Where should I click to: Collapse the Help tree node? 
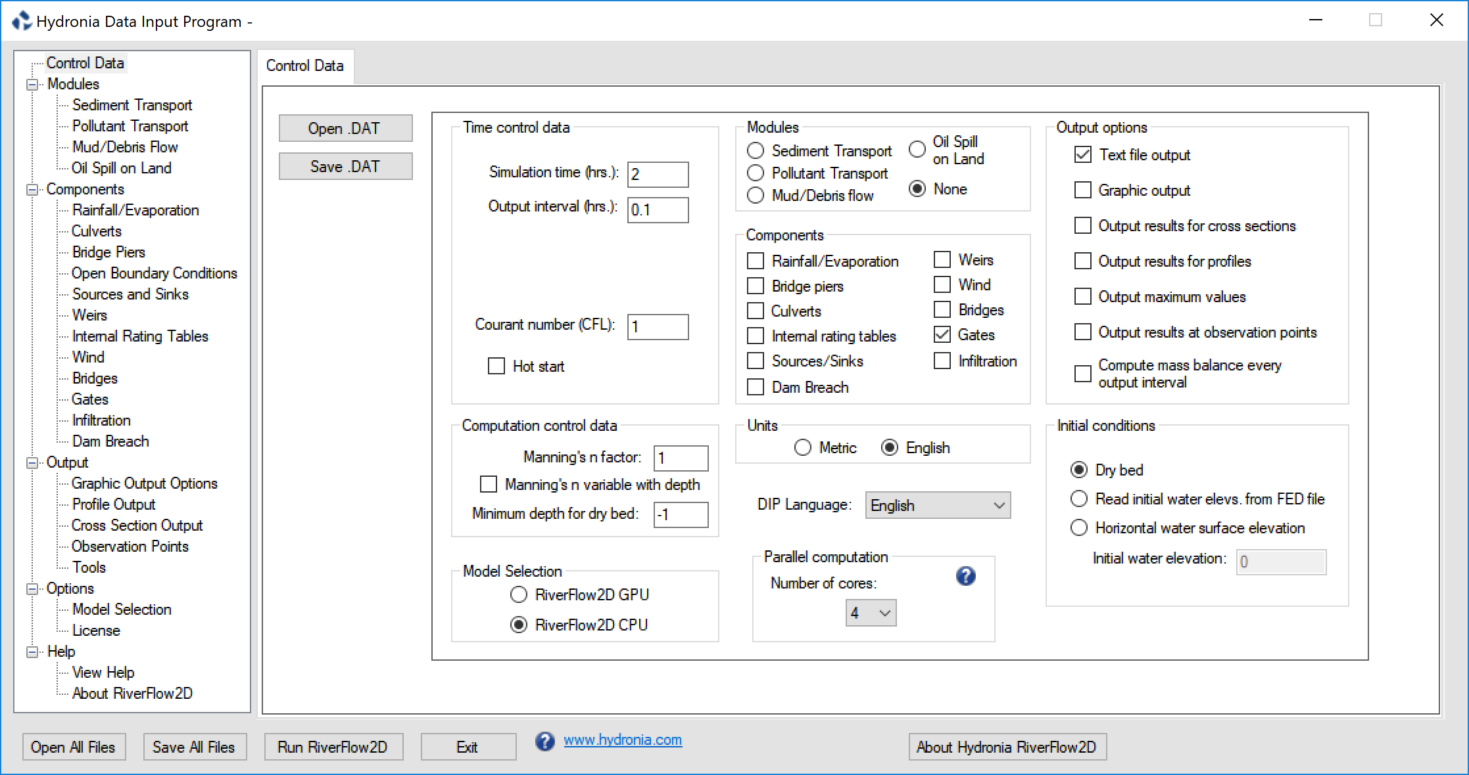point(32,652)
